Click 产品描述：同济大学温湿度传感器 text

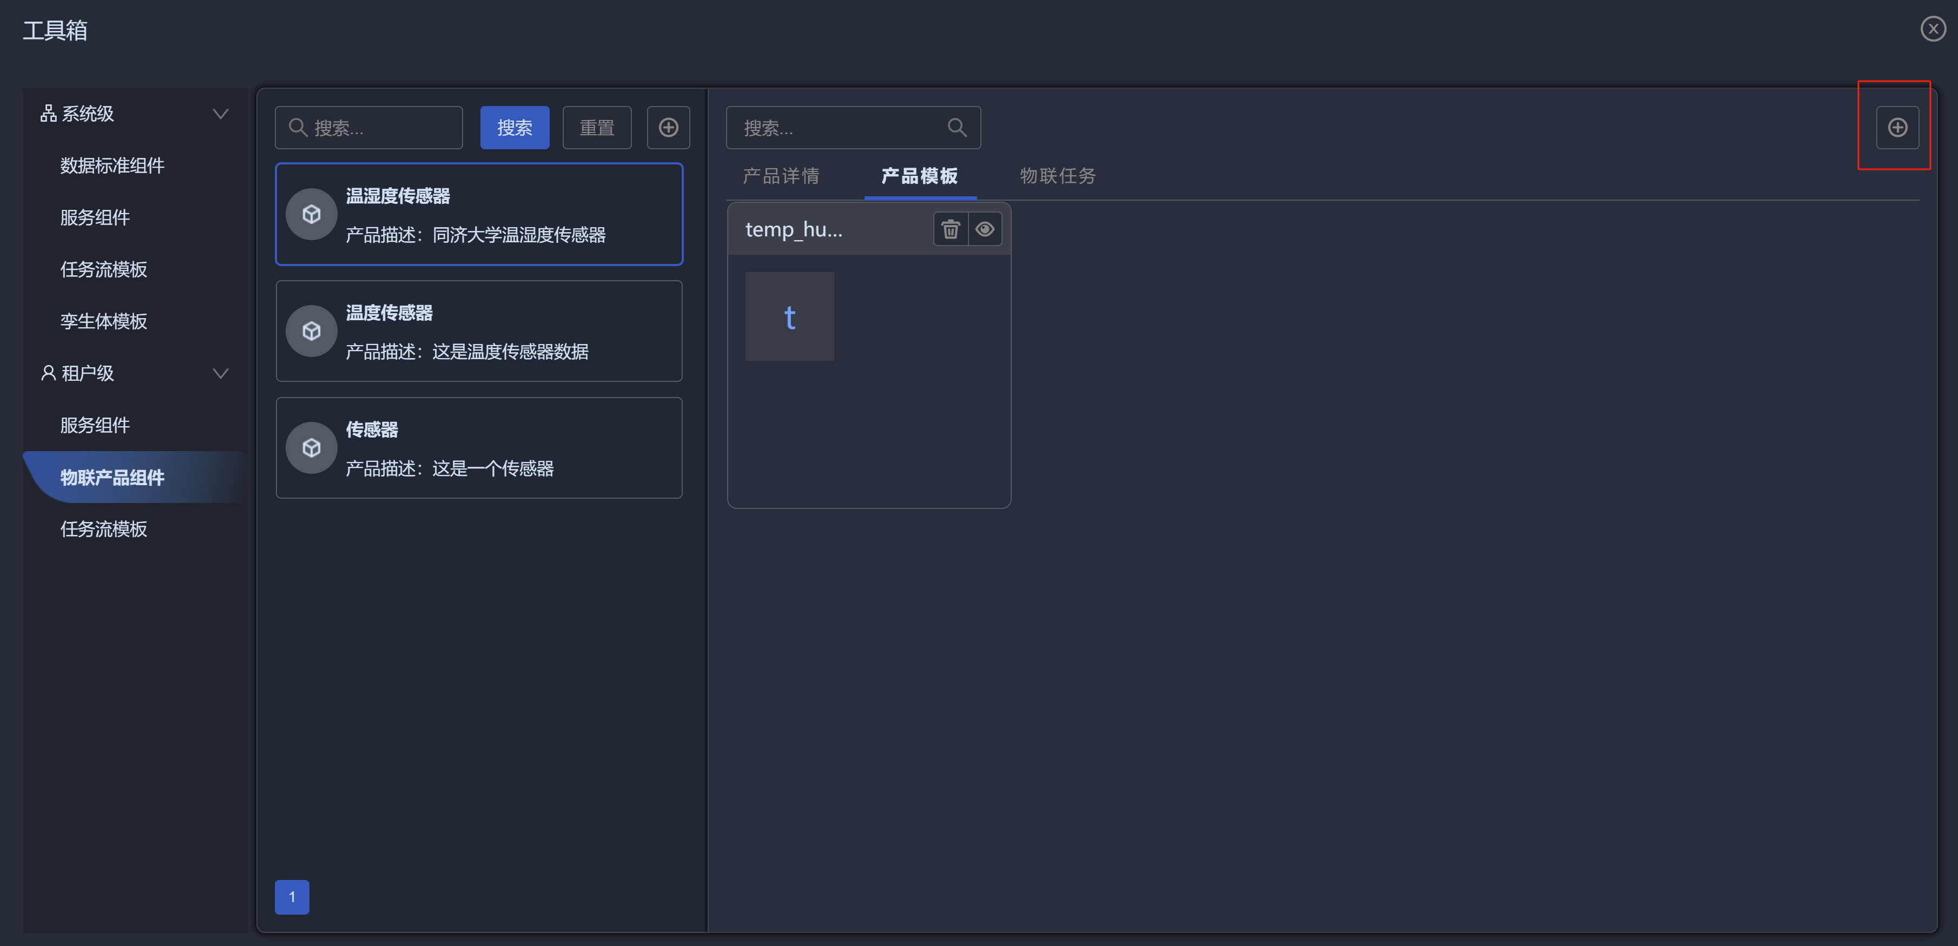click(476, 235)
